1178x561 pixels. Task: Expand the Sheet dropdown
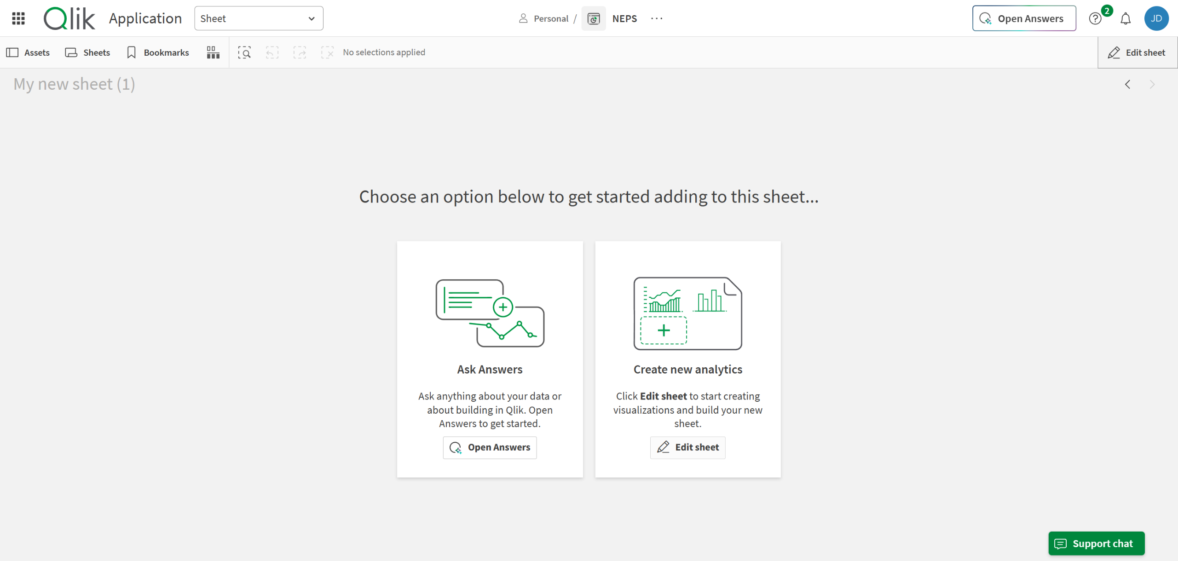(259, 18)
